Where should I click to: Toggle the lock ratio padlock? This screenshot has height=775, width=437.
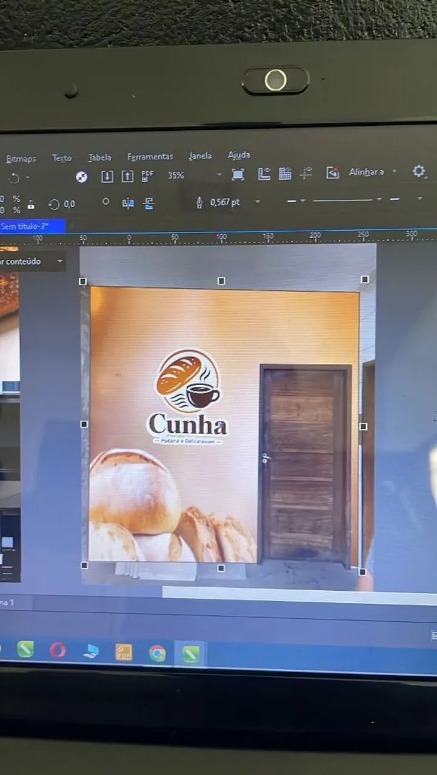click(31, 205)
